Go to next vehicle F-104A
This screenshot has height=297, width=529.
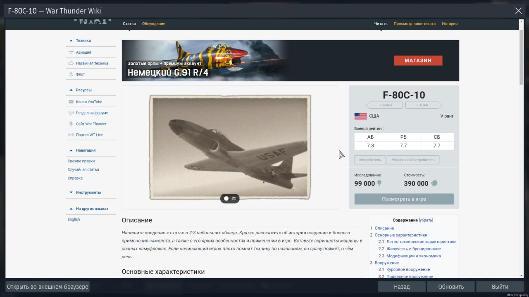click(x=423, y=105)
